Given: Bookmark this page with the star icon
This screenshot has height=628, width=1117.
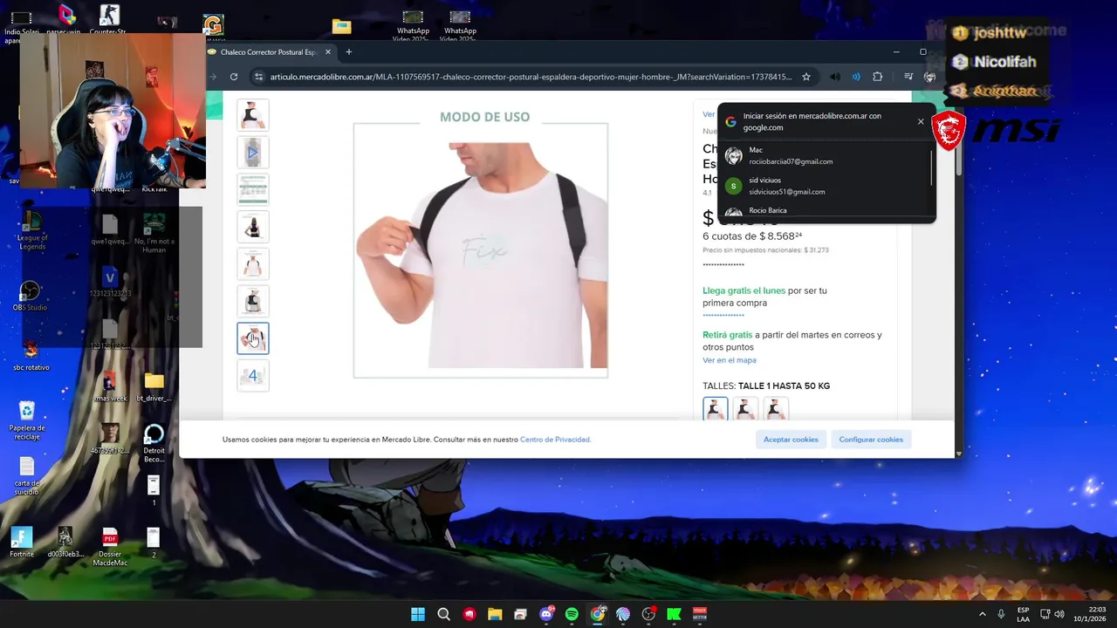Looking at the screenshot, I should [x=806, y=77].
